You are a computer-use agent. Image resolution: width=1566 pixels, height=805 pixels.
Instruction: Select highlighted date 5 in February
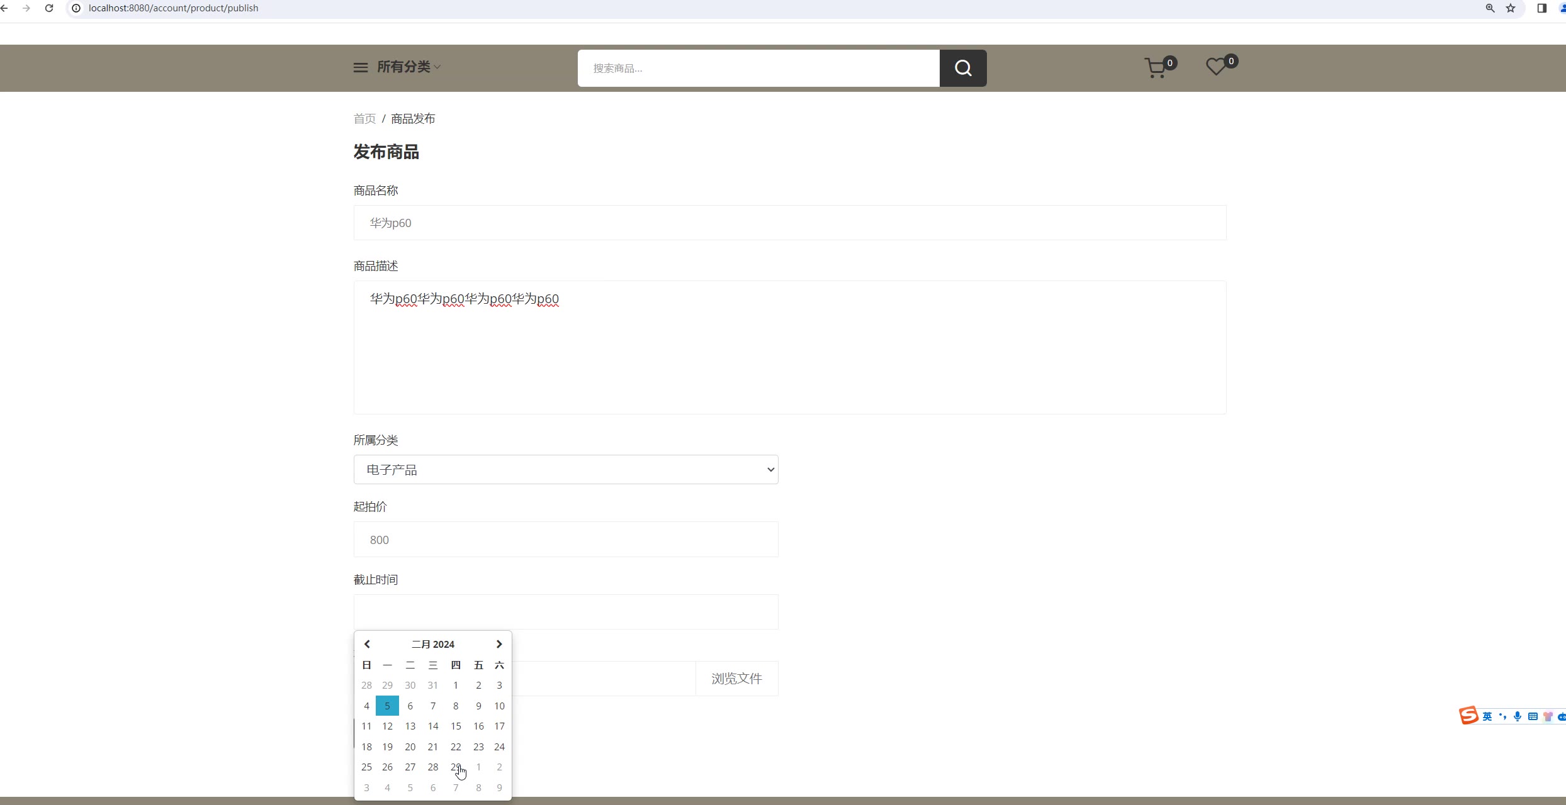tap(387, 706)
